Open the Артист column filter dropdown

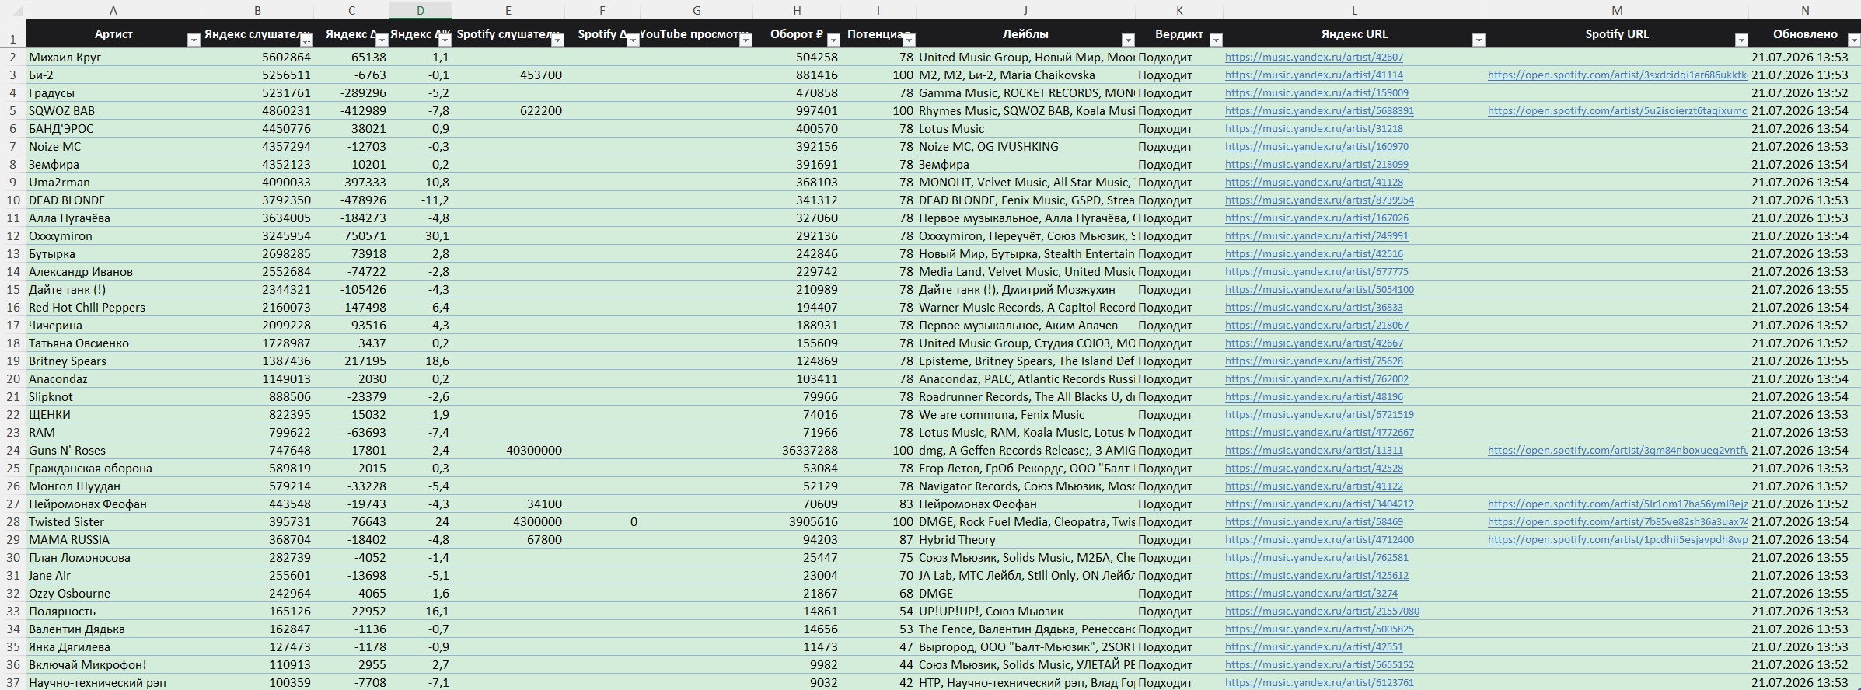point(194,40)
